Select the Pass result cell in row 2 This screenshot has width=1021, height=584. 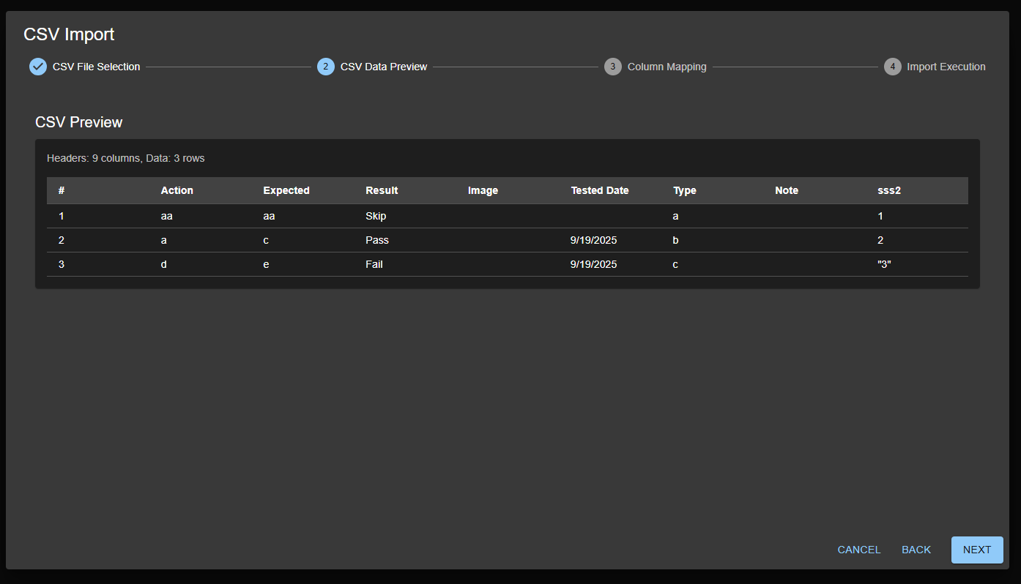pos(377,240)
